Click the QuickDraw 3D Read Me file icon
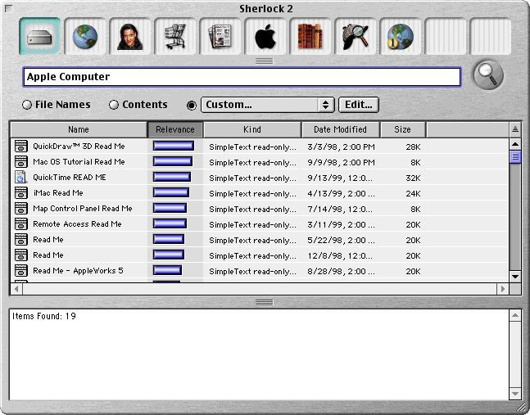 pos(21,147)
